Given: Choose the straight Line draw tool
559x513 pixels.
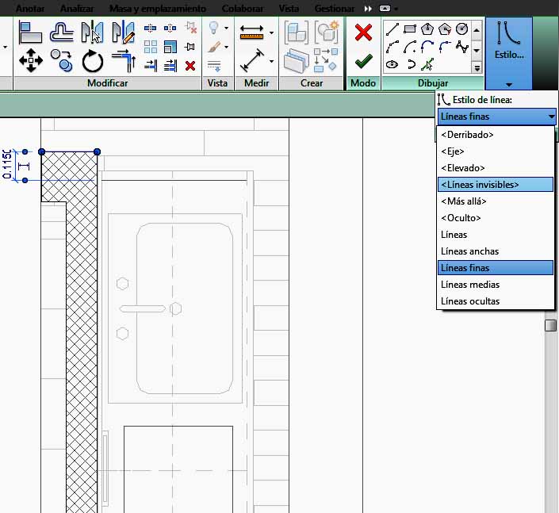Looking at the screenshot, I should coord(392,30).
